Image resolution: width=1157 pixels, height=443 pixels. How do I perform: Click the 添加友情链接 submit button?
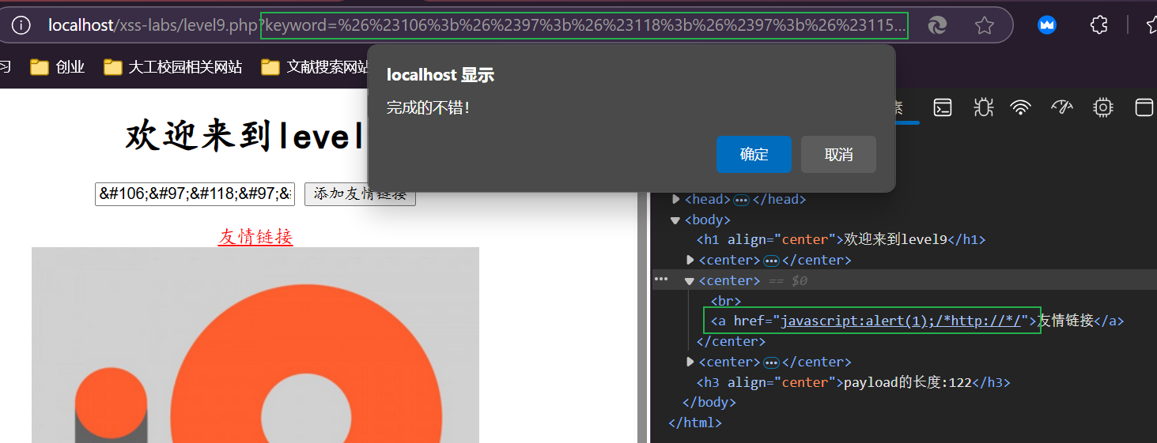point(360,193)
